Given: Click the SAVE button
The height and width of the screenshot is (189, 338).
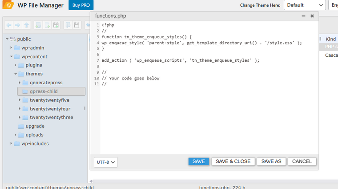Looking at the screenshot, I should pyautogui.click(x=198, y=161).
